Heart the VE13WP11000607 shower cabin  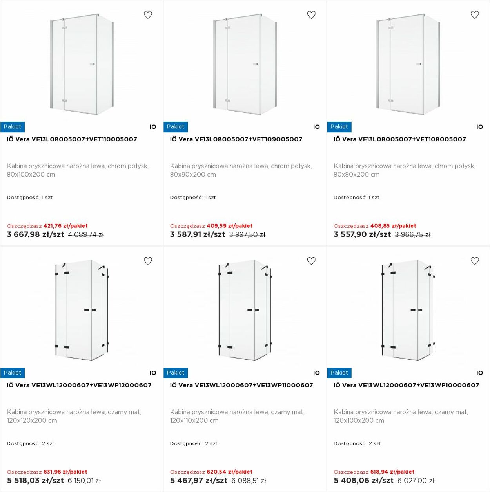311,261
